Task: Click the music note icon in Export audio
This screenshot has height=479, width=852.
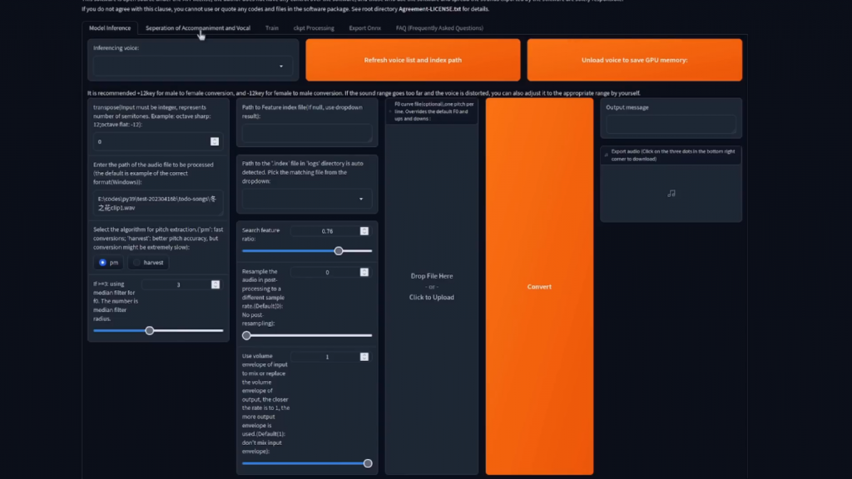Action: 671,193
